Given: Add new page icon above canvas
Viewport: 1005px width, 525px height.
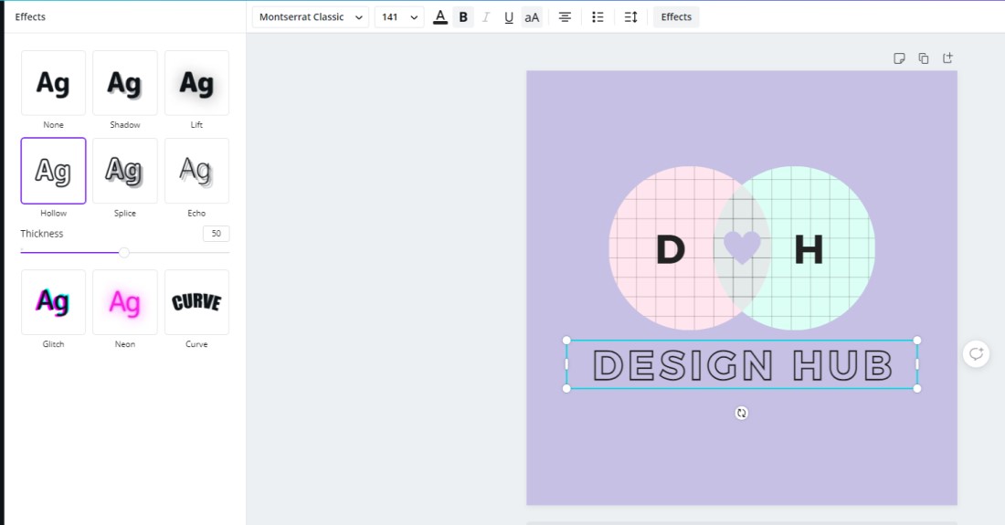Looking at the screenshot, I should pyautogui.click(x=948, y=58).
